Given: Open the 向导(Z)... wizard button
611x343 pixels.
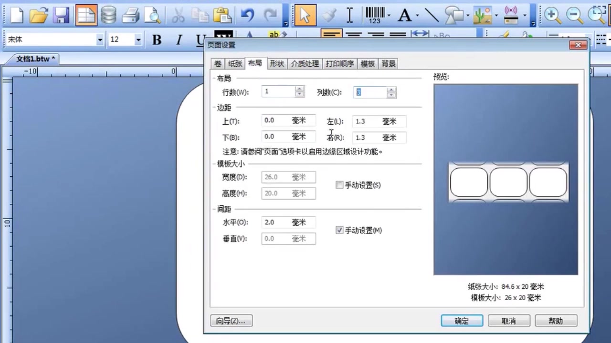Looking at the screenshot, I should point(231,321).
